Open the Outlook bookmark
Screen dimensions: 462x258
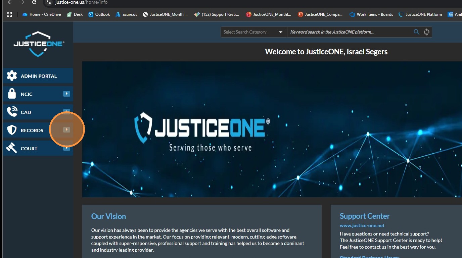(x=99, y=14)
